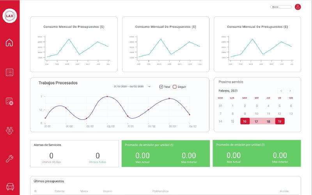The height and width of the screenshot is (195, 312).
Task: Open the wrench tools sidebar icon
Action: point(9,159)
